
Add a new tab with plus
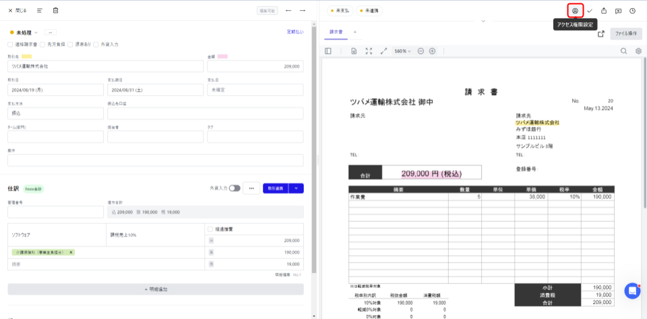point(355,32)
